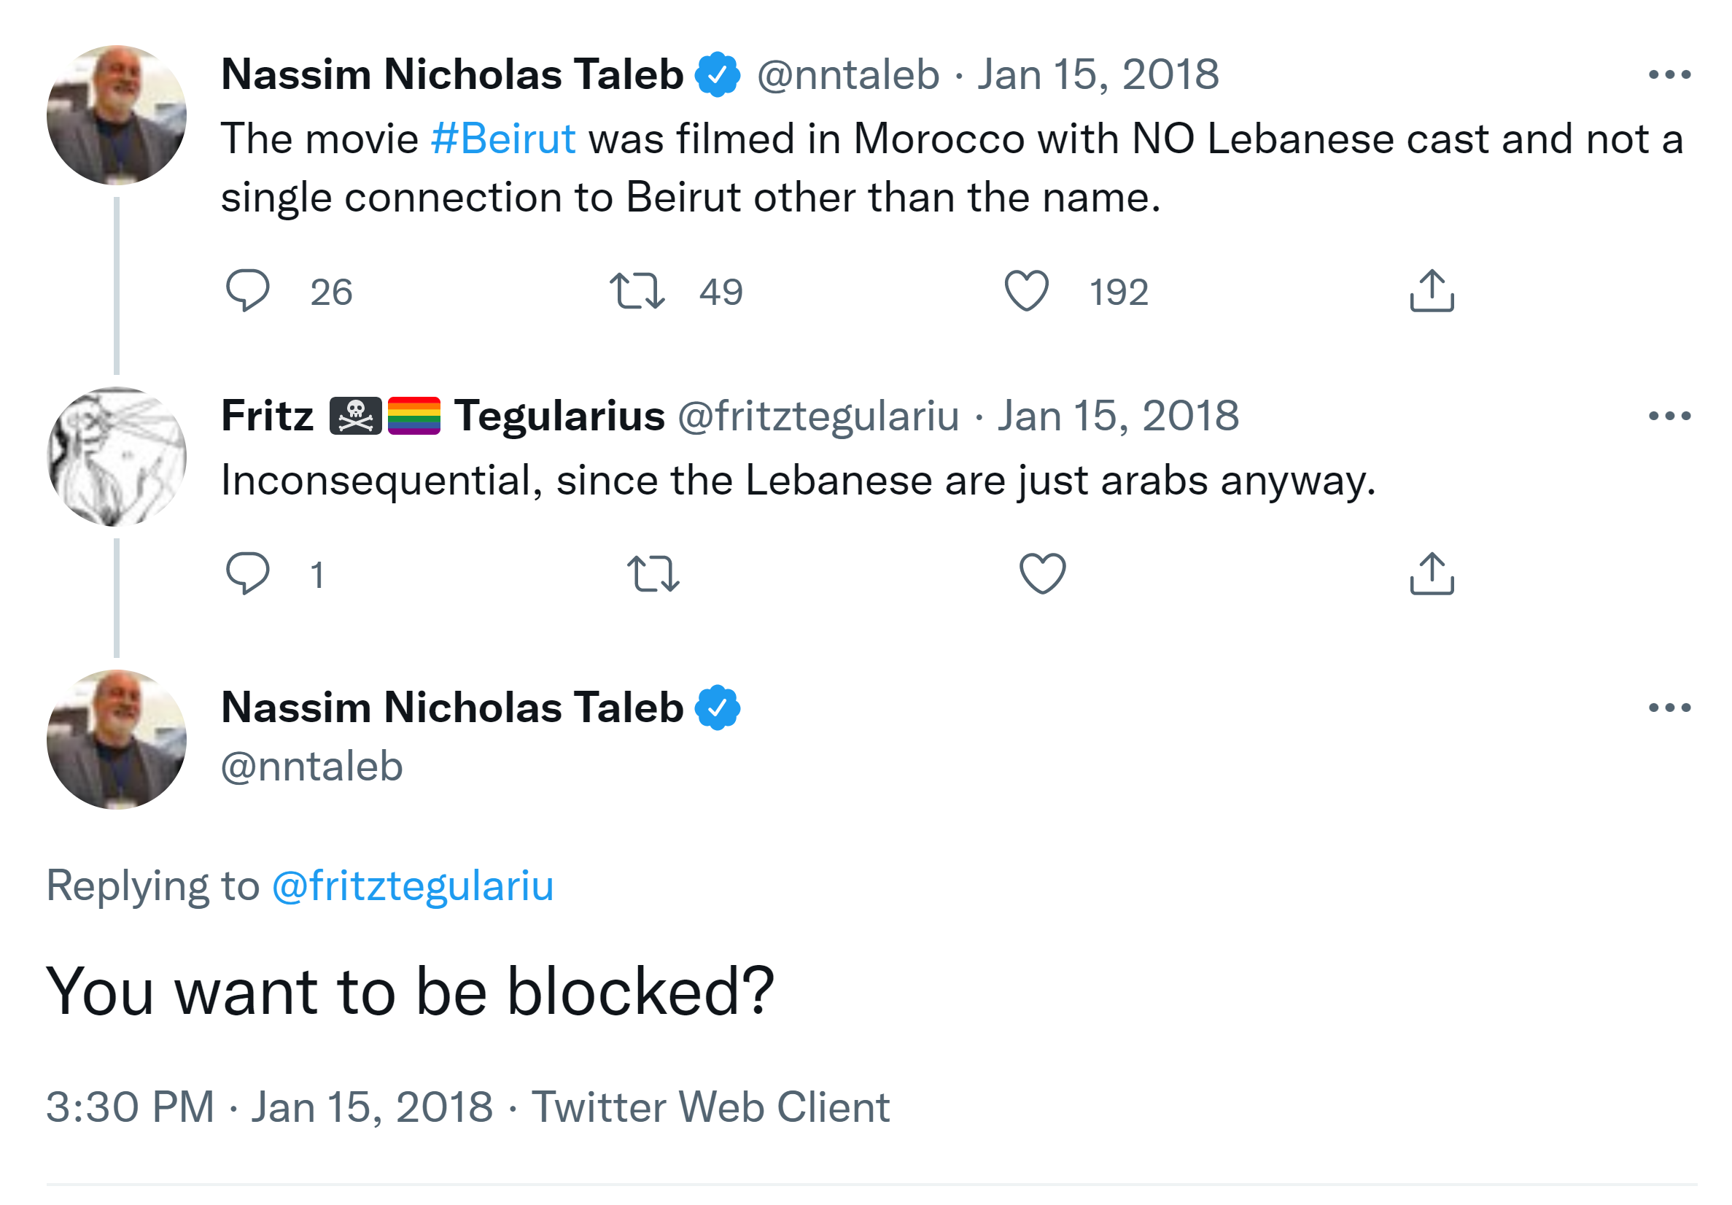Like Fritz Tegularius's reply tweet
This screenshot has width=1732, height=1205.
[x=1042, y=573]
